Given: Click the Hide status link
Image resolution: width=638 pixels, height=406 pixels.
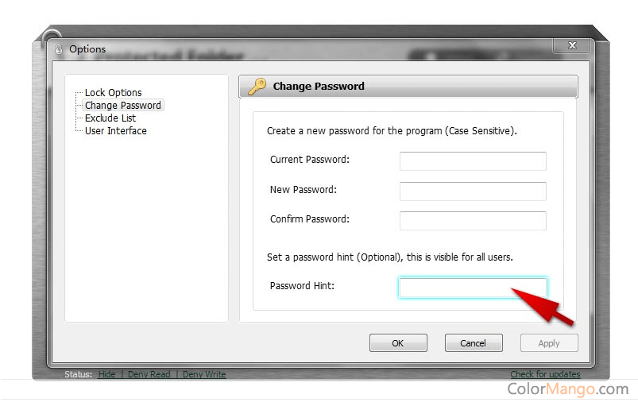Looking at the screenshot, I should tap(106, 374).
